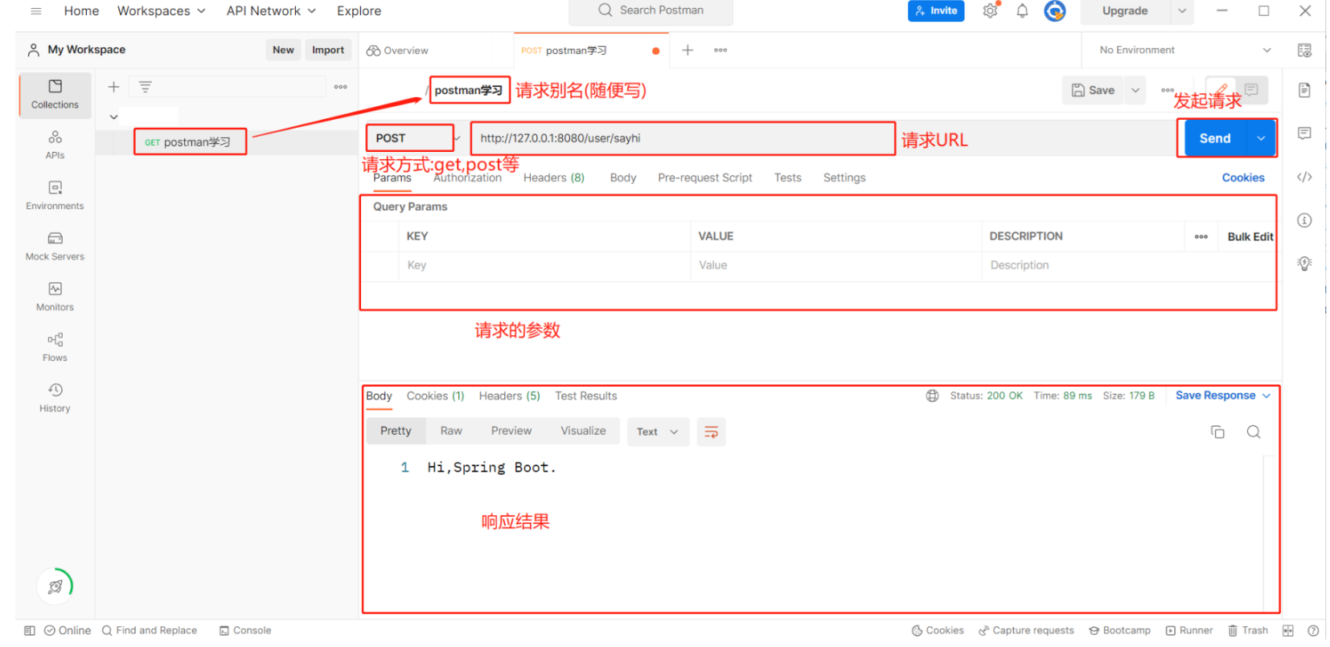Open the Pre-request Script tab
The height and width of the screenshot is (647, 1330).
coord(704,178)
